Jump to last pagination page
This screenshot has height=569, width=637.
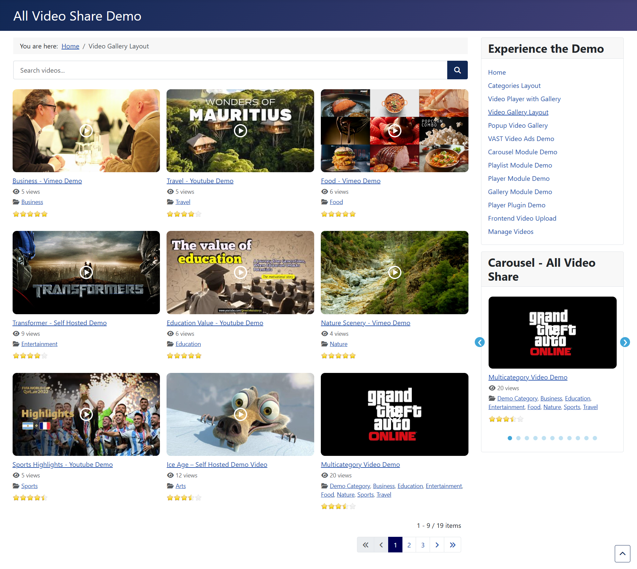453,545
